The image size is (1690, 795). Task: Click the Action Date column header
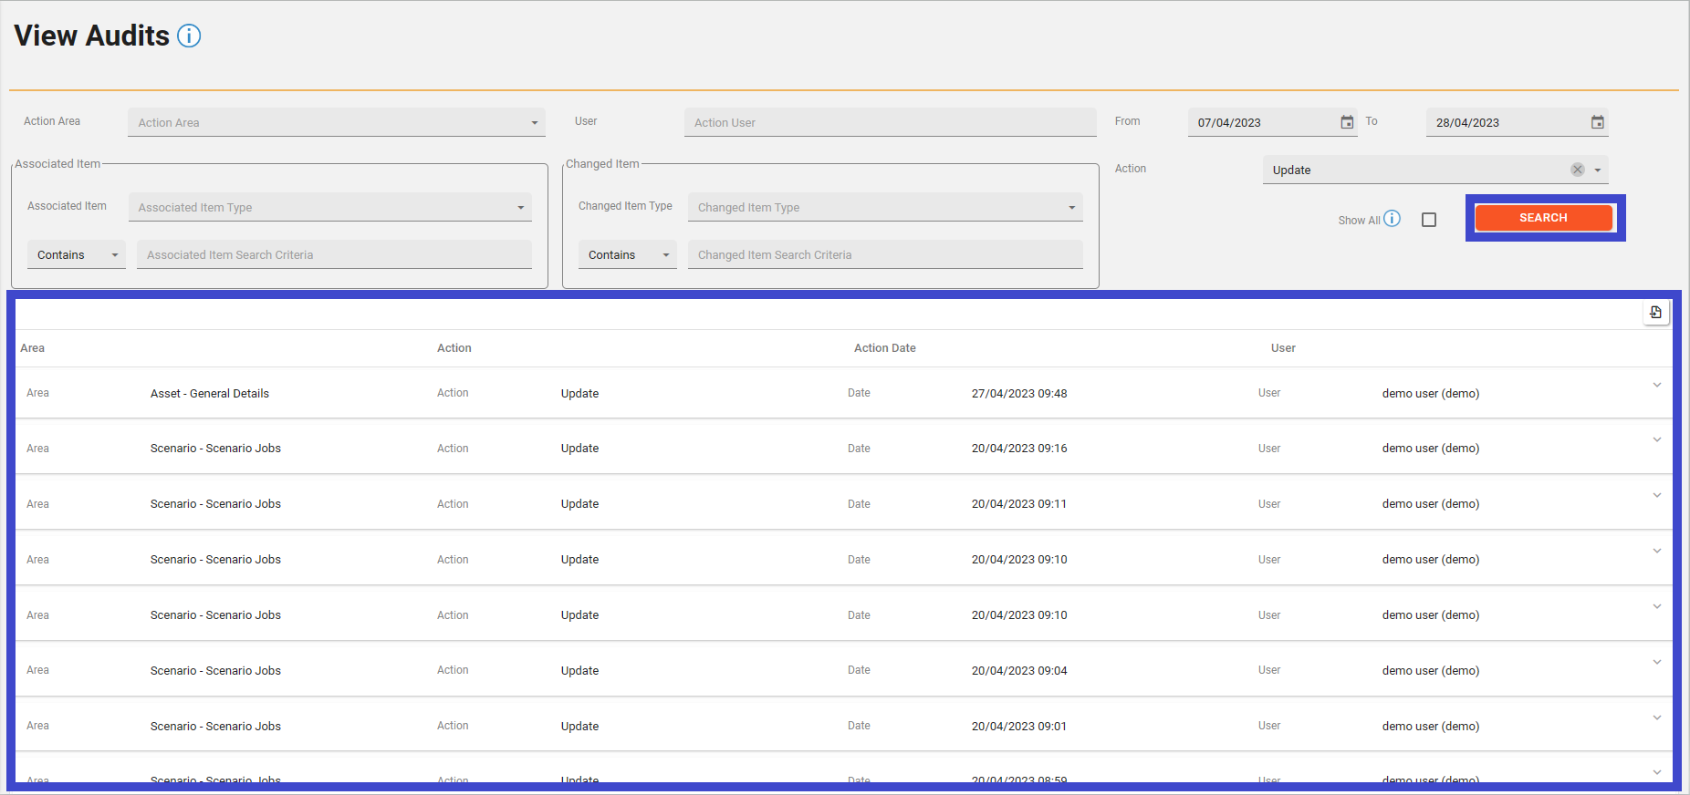point(884,348)
